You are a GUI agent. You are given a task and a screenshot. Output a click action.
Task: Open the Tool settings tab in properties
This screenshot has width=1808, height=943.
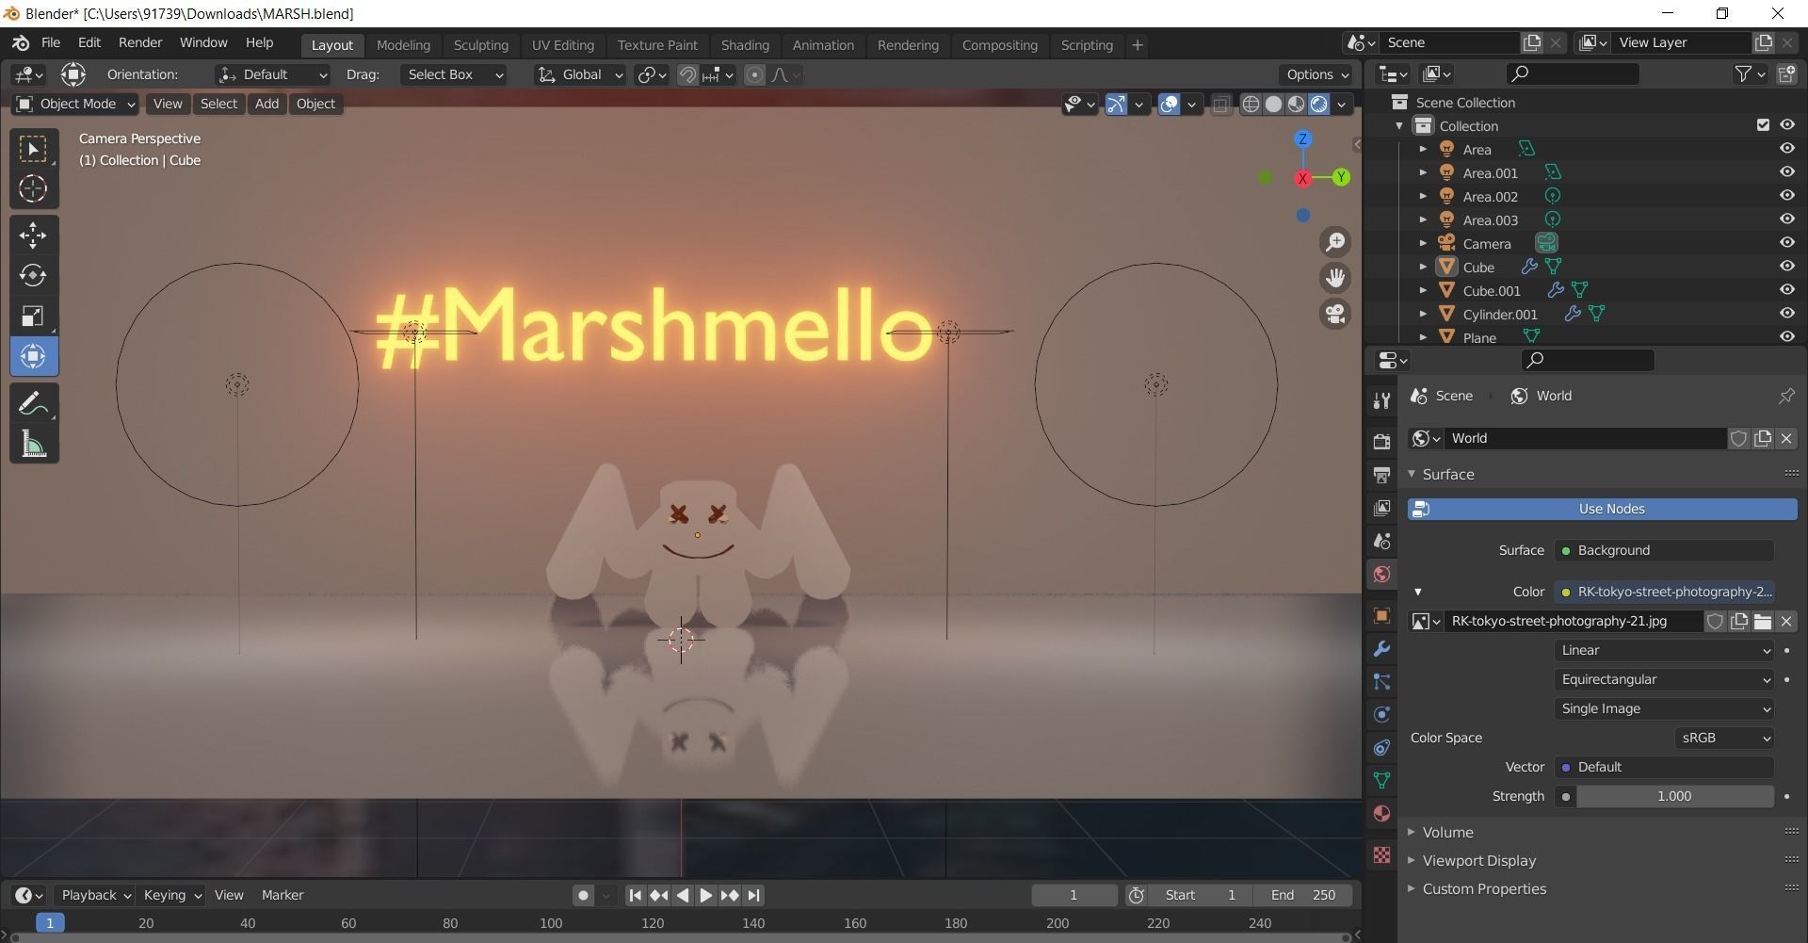(x=1381, y=400)
